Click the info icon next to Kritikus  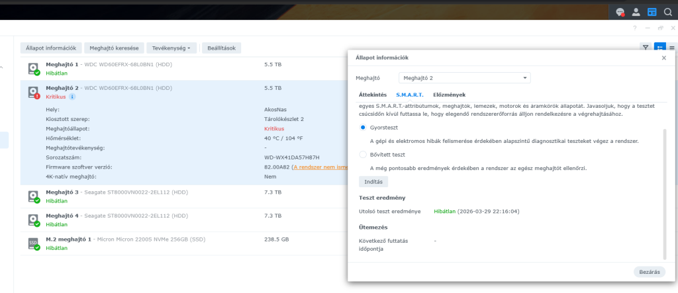(x=72, y=97)
